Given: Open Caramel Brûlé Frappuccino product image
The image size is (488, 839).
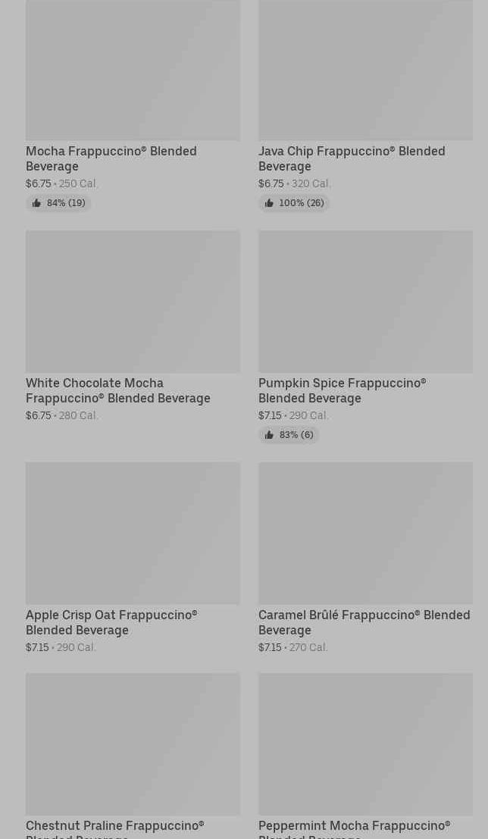Looking at the screenshot, I should click(x=365, y=533).
